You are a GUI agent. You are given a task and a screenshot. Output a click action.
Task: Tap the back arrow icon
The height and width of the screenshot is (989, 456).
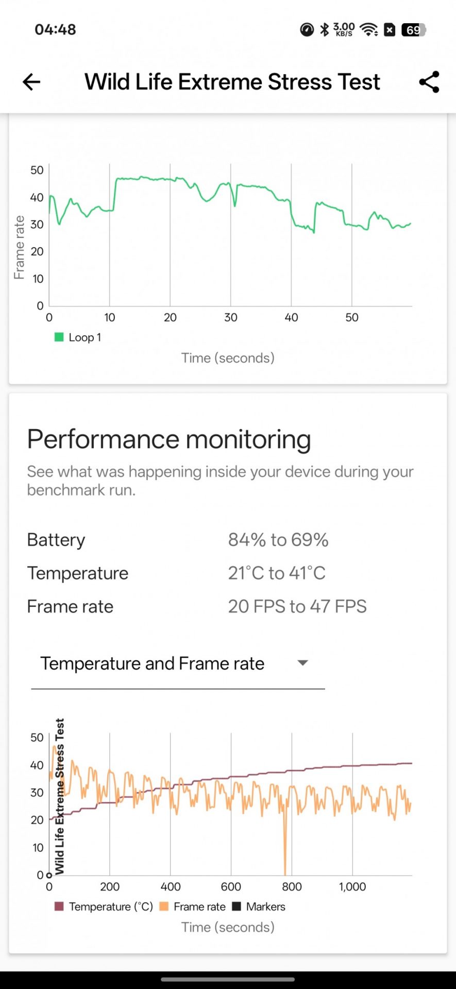tap(31, 82)
